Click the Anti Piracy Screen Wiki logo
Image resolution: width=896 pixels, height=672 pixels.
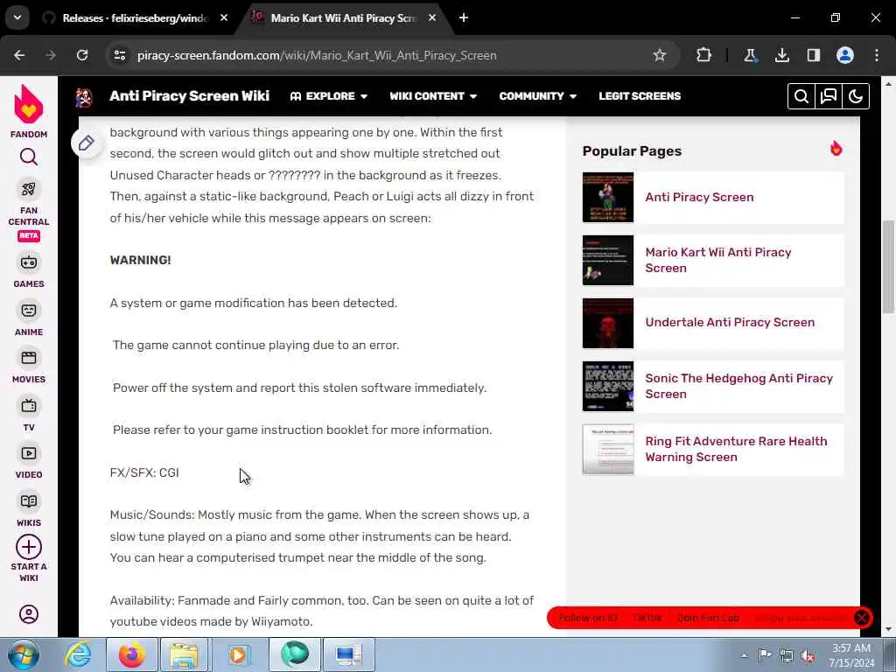coord(84,97)
